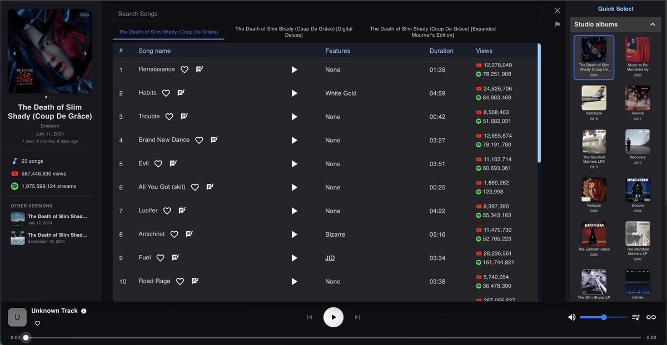Click the song list vertical scrollbar
Screen dimensions: 667x345
point(539,103)
